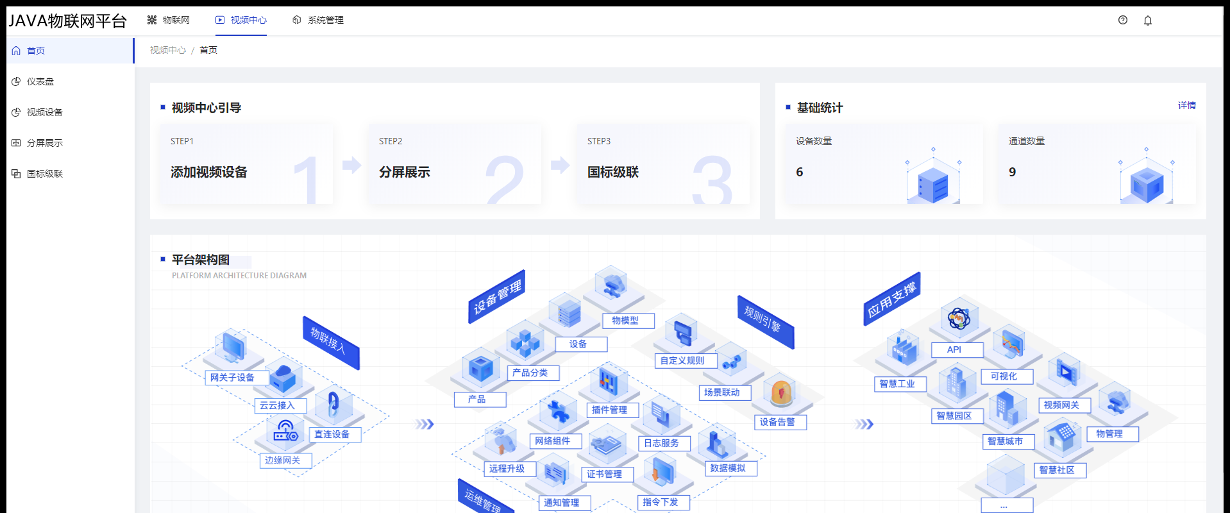The width and height of the screenshot is (1230, 513).
Task: Click the 网关子设备 monitor icon
Action: pos(232,347)
